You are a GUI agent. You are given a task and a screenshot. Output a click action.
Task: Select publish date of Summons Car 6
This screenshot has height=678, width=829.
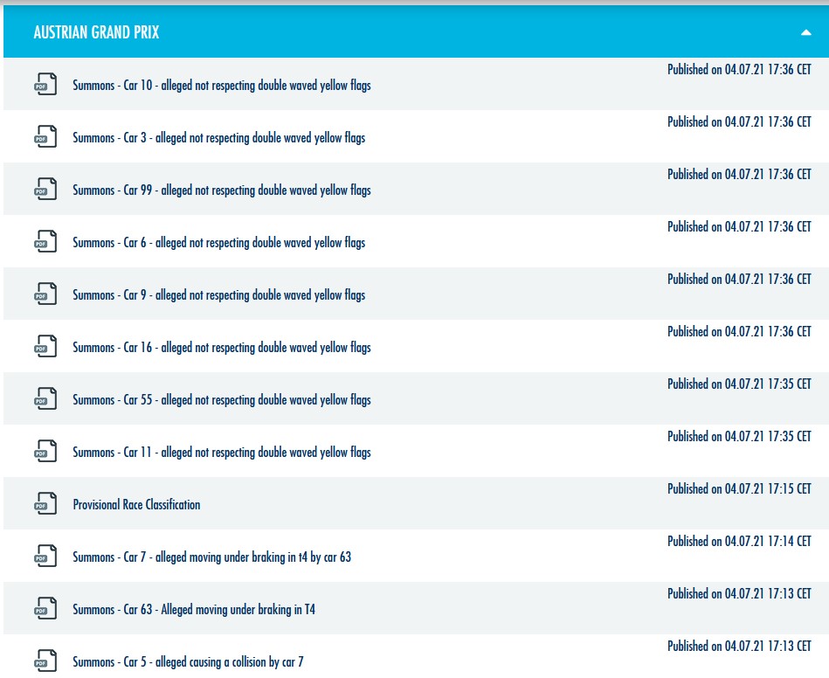click(x=739, y=226)
